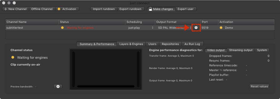280x99 pixels.
Task: Click the channel preview thumbnail
Action: pyautogui.click(x=106, y=69)
